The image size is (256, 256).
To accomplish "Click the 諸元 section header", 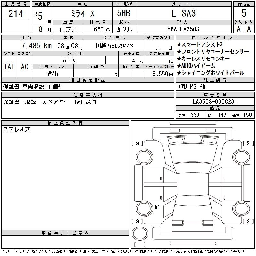I will click(215, 108).
